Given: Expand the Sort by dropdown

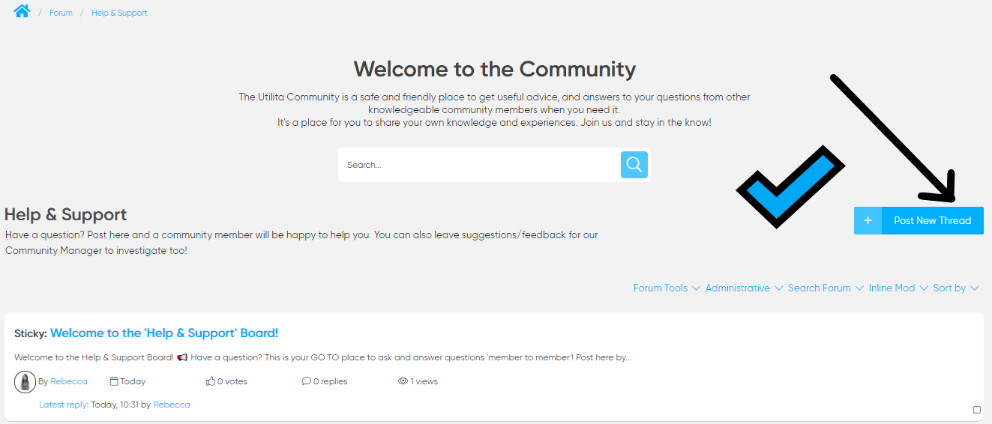Looking at the screenshot, I should click(x=956, y=288).
